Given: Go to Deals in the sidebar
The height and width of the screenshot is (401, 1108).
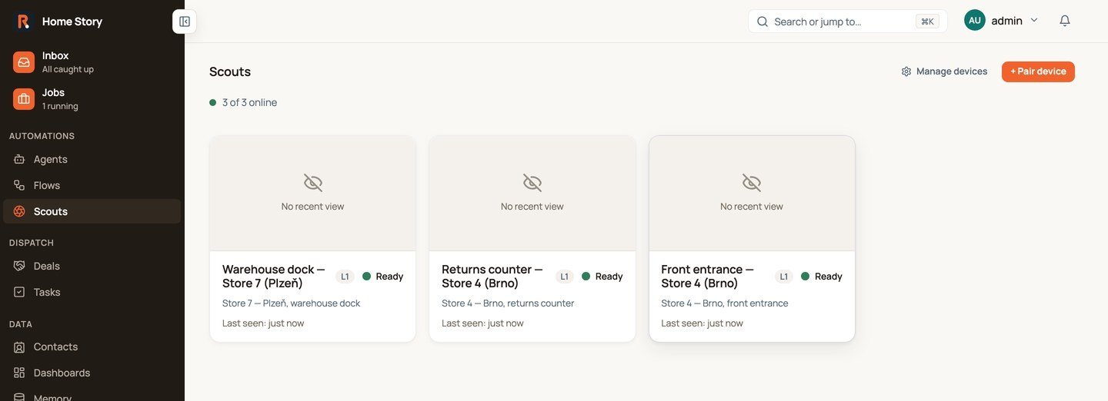Looking at the screenshot, I should click(x=92, y=266).
